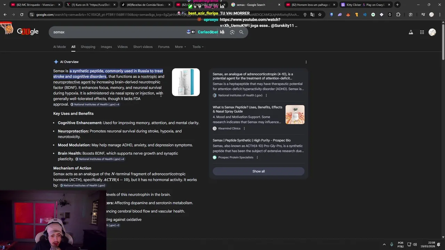Open the source chip after the FDA approval paragraph
Screen dimensions: 445x250
[x=95, y=105]
